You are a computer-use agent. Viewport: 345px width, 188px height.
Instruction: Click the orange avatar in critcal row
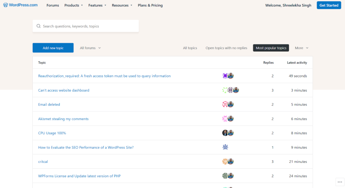pos(225,162)
